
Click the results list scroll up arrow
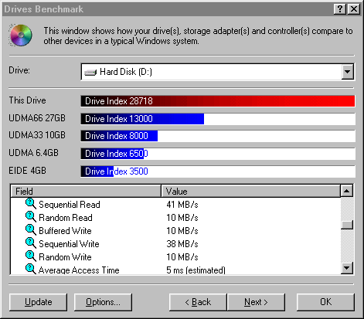click(x=347, y=191)
